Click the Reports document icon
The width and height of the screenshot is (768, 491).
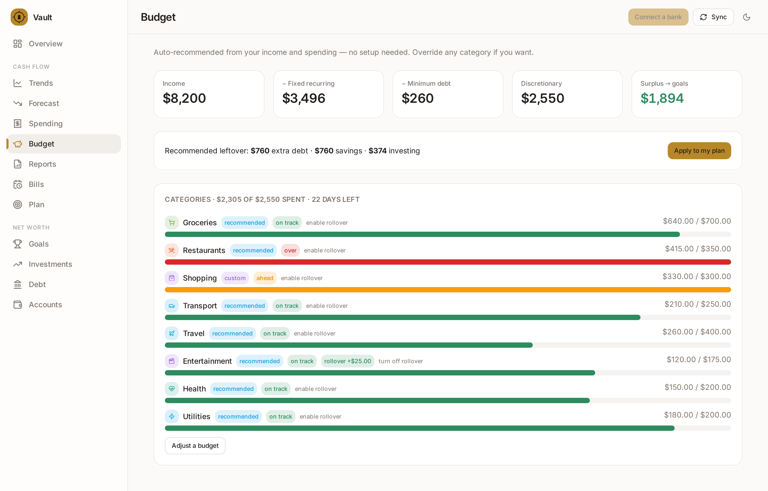pos(18,164)
